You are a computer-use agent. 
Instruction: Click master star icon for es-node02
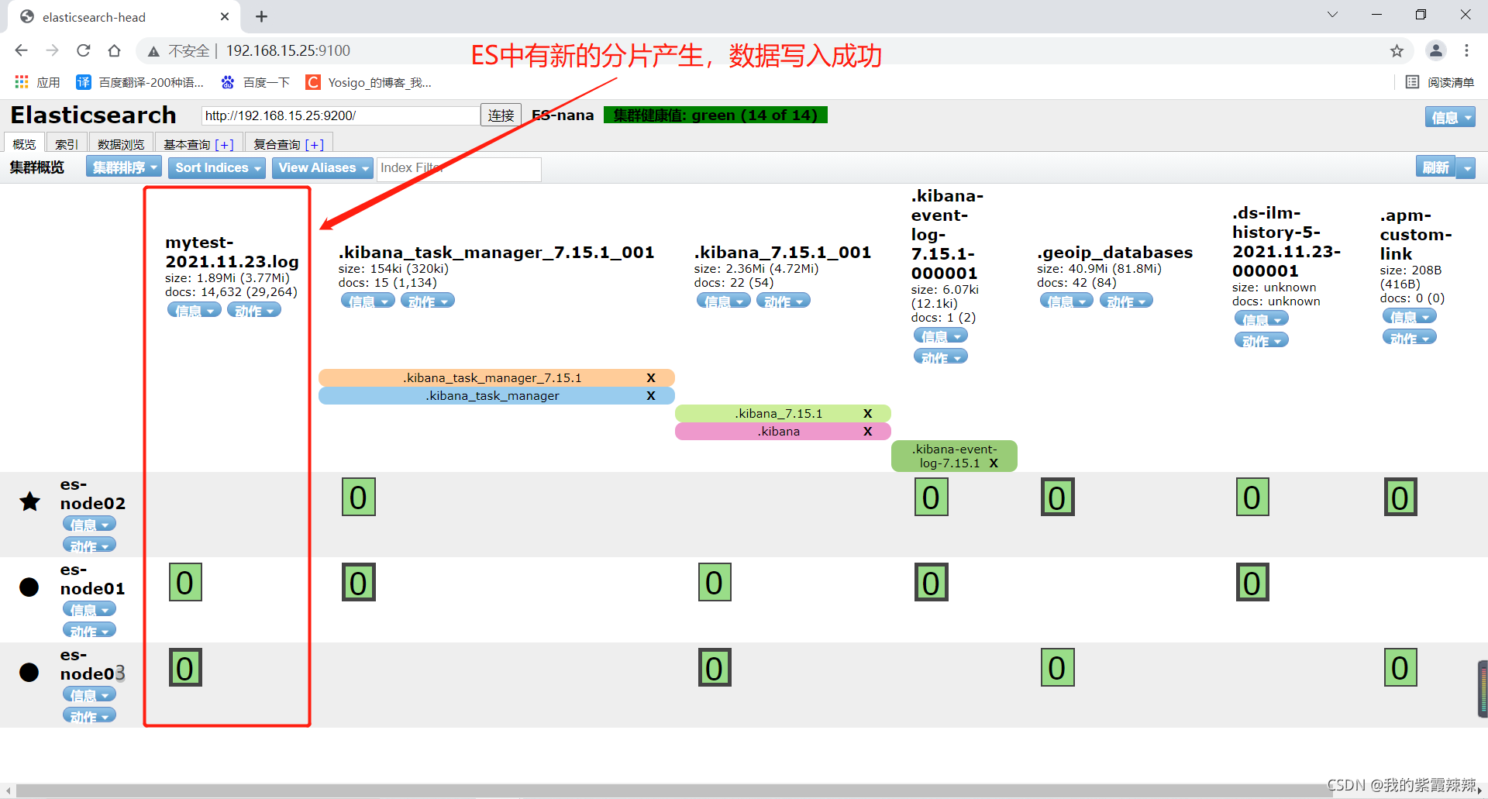[x=29, y=501]
